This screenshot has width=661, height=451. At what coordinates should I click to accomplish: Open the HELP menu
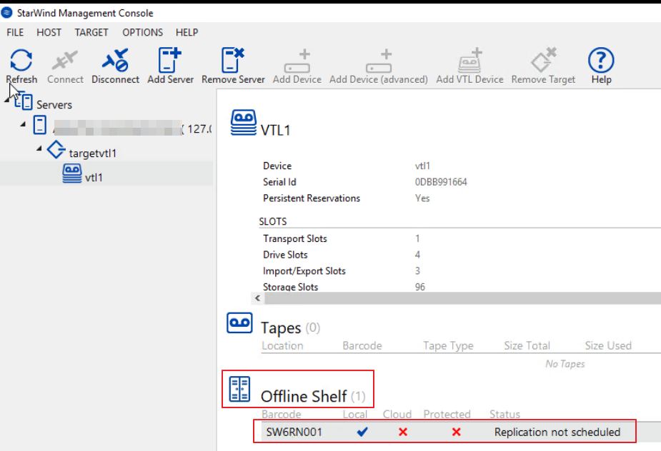click(187, 32)
